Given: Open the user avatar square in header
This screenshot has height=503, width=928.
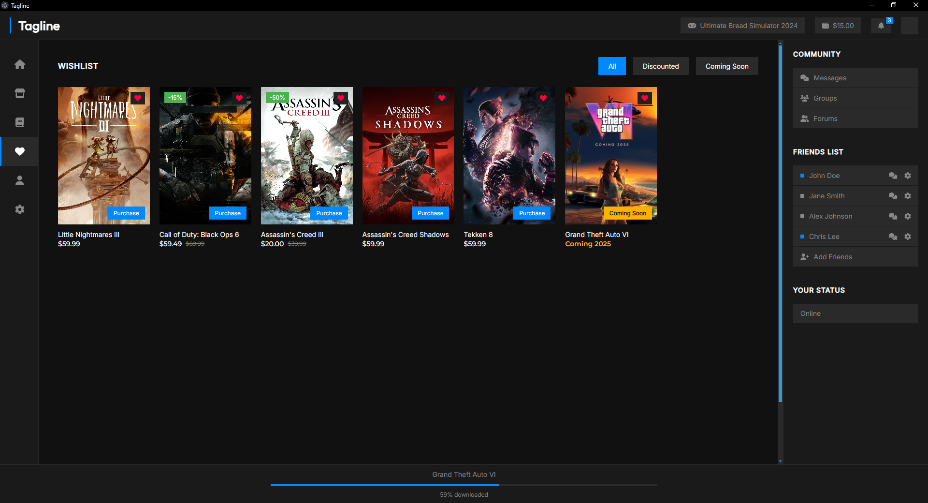Looking at the screenshot, I should pos(909,26).
